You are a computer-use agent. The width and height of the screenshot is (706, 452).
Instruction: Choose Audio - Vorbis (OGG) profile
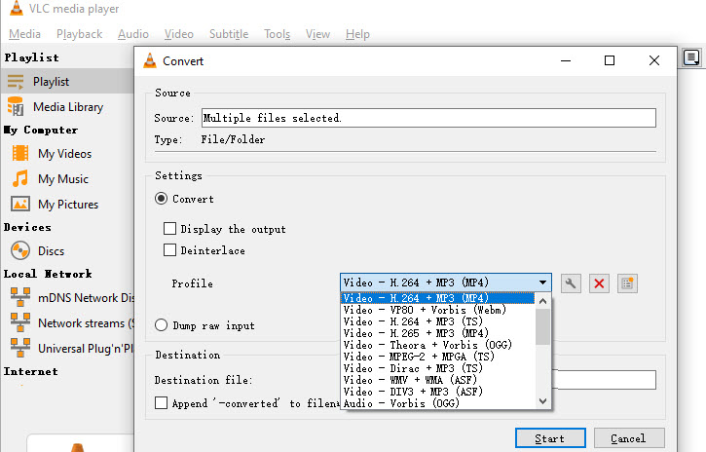click(x=401, y=403)
